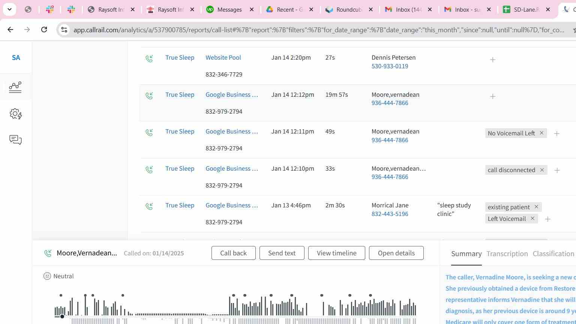This screenshot has height=324, width=576.
Task: Switch to the SD-Lane spreadsheet tab
Action: (526, 9)
